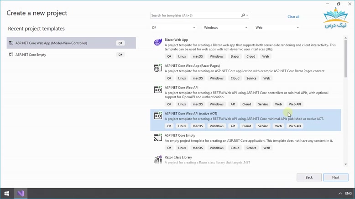Click the Next button
Screen dimensions: 355x199
pos(336,177)
